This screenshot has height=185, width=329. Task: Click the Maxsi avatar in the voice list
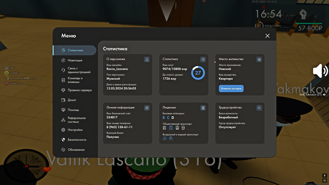pos(7,68)
